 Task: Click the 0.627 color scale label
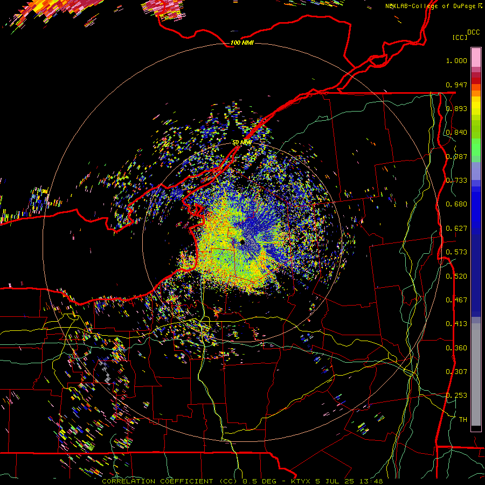tap(456, 228)
